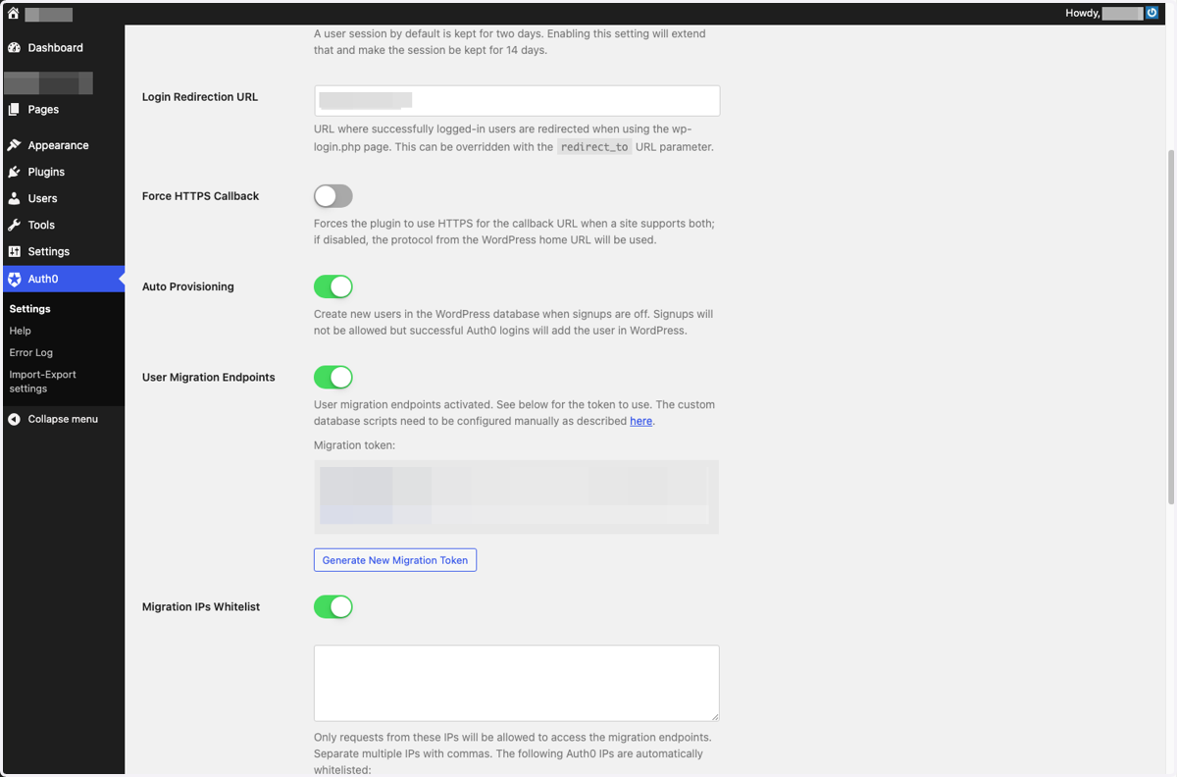
Task: Click the Pages icon in sidebar
Action: click(14, 109)
